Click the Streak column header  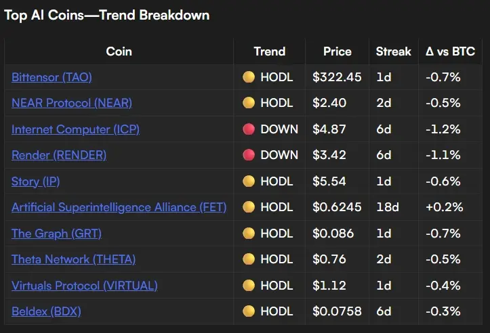coord(394,51)
